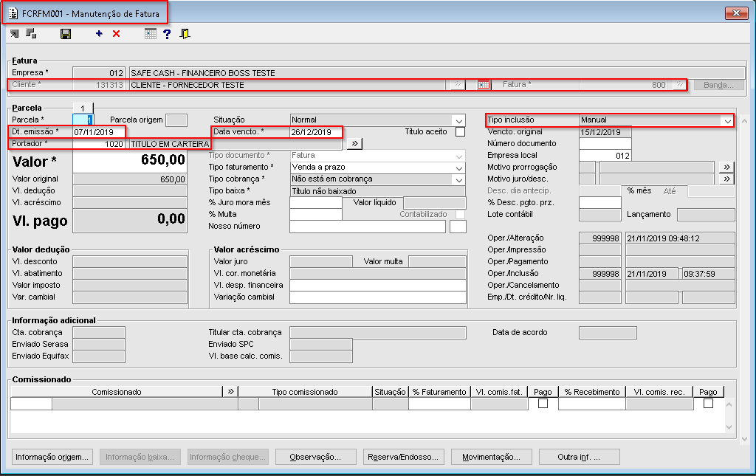Viewport: 756px width, 476px height.
Task: Click the Outra inf. button
Action: (x=579, y=457)
